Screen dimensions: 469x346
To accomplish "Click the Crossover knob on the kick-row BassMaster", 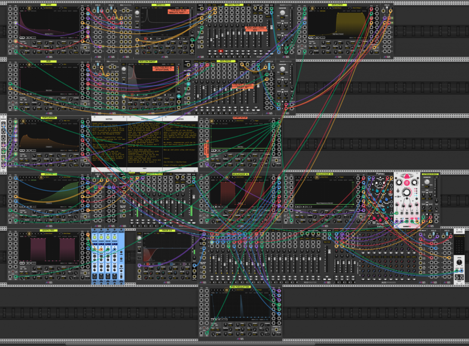I will pos(282,70).
